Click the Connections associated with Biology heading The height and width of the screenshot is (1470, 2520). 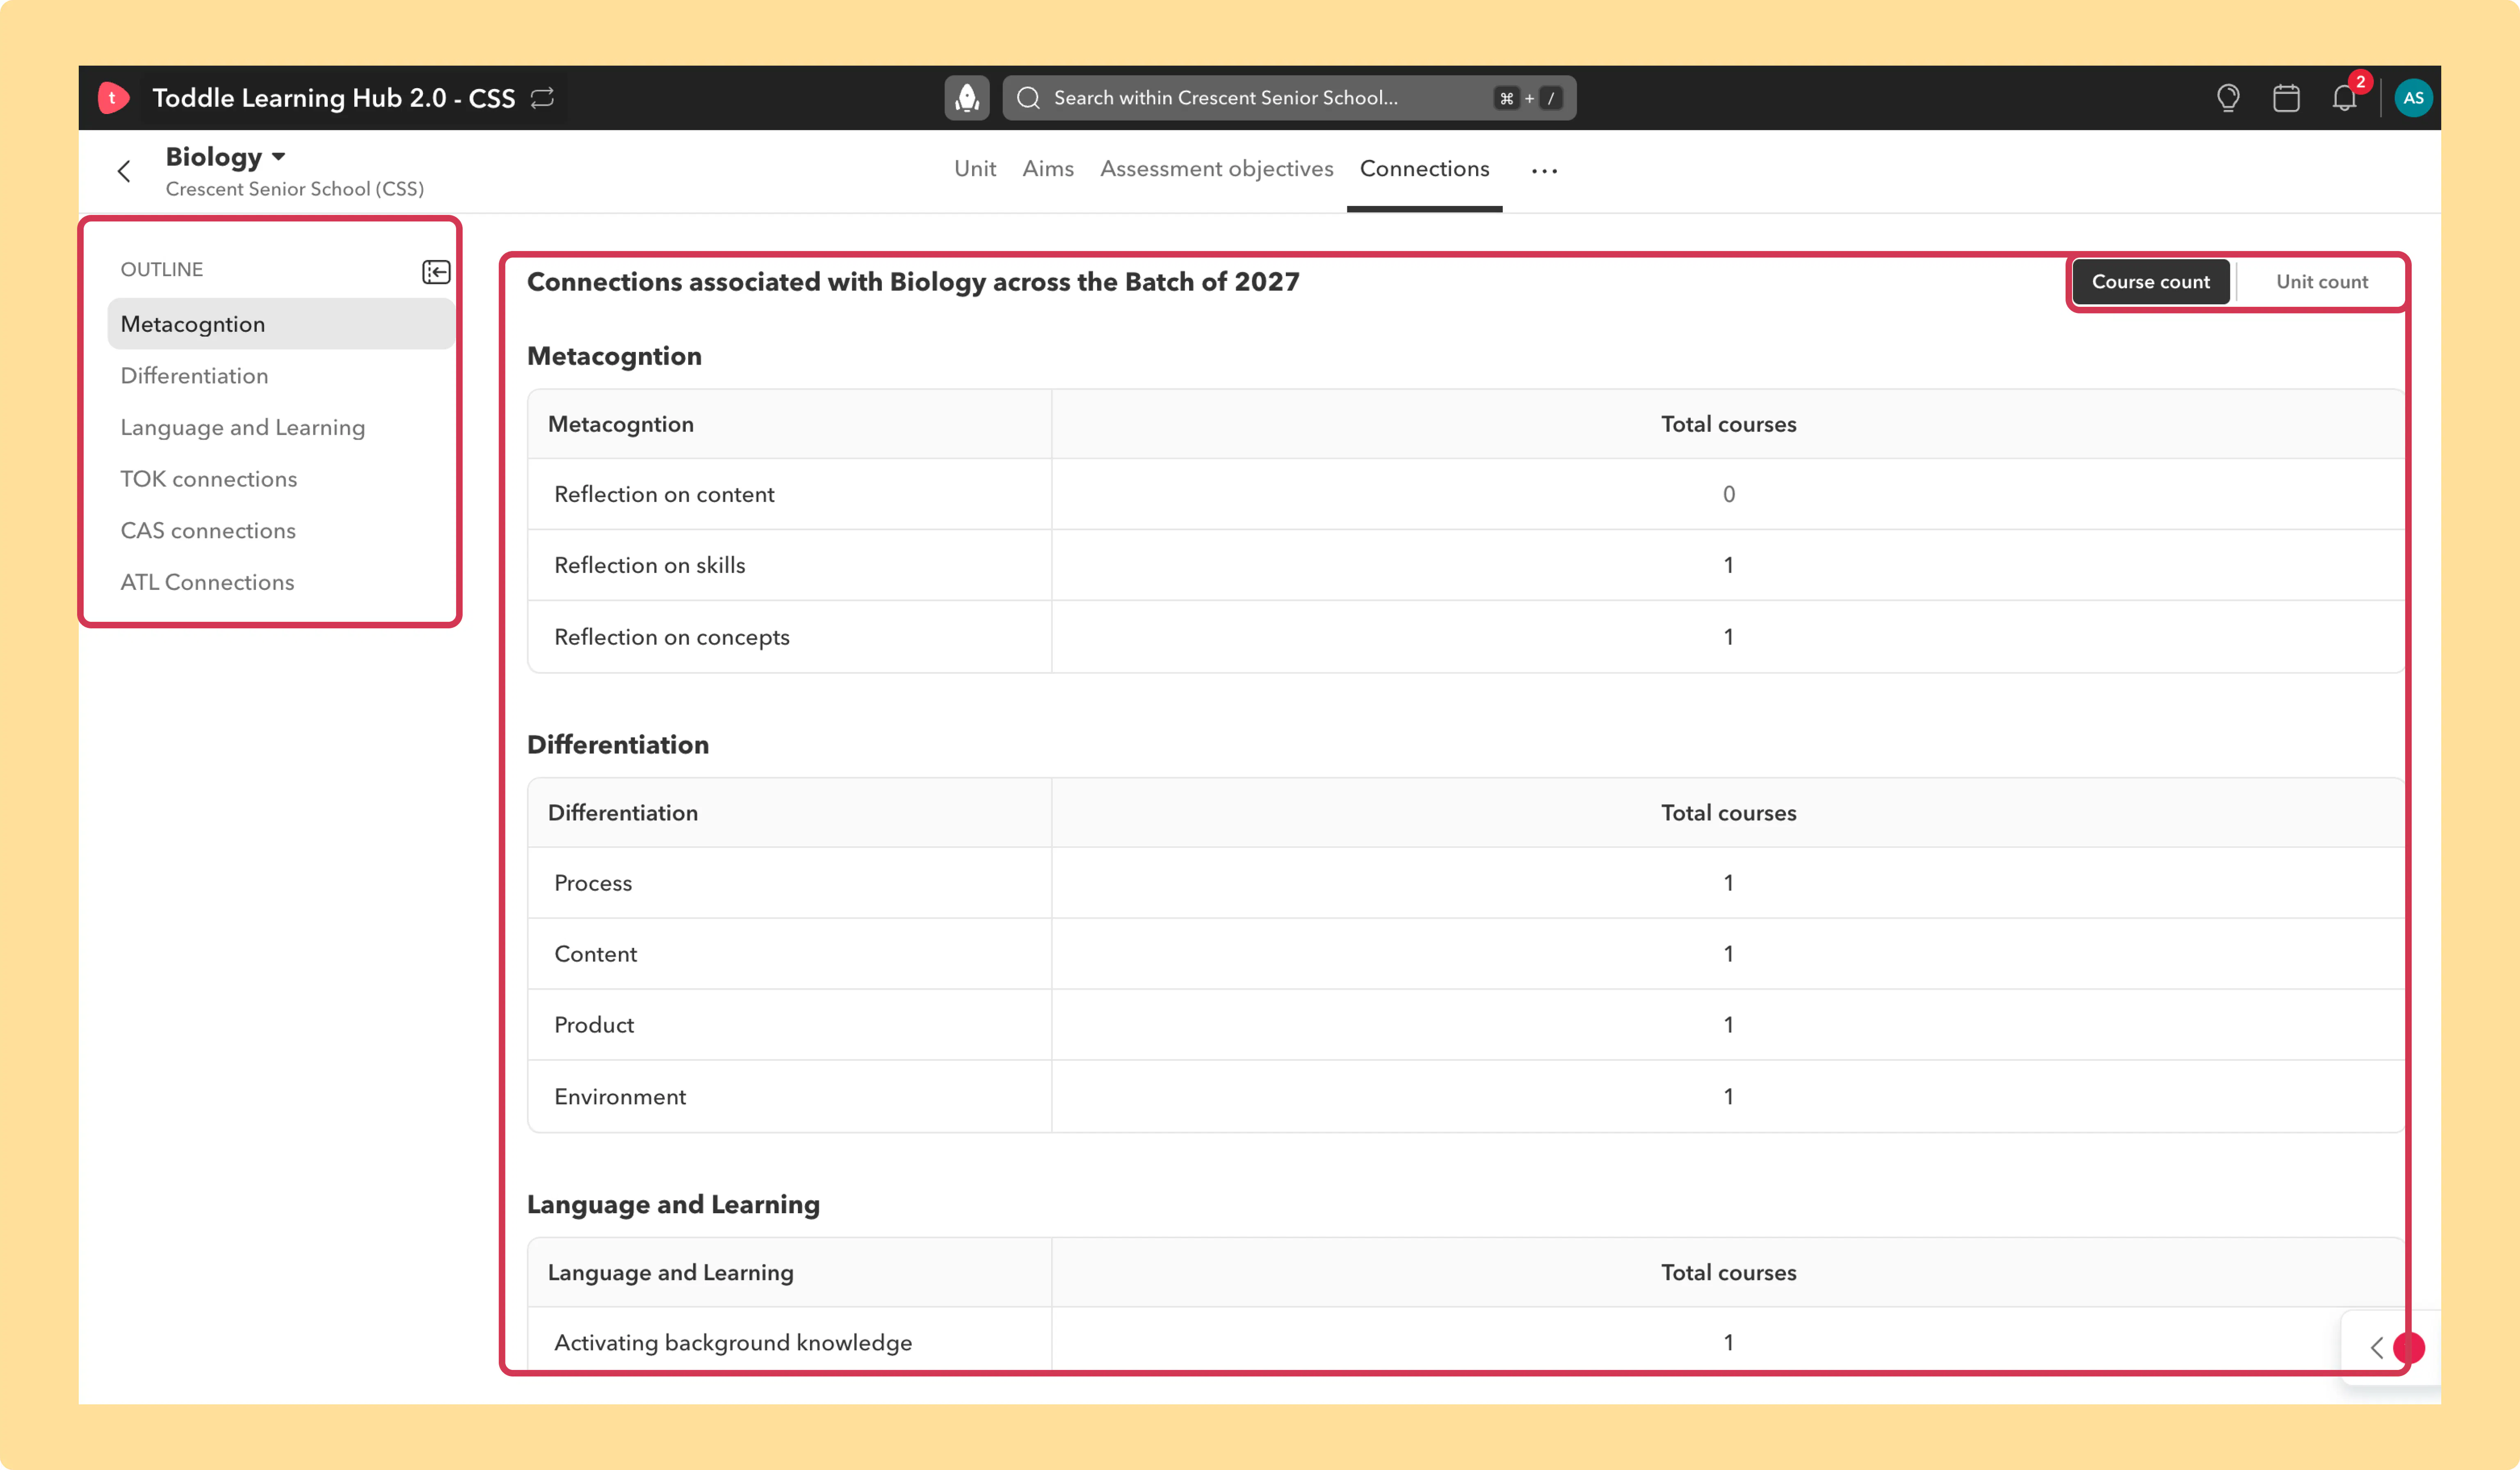[913, 282]
